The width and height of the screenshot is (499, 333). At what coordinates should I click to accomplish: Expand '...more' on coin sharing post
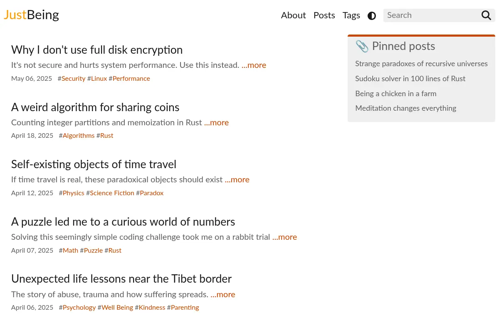(x=216, y=123)
